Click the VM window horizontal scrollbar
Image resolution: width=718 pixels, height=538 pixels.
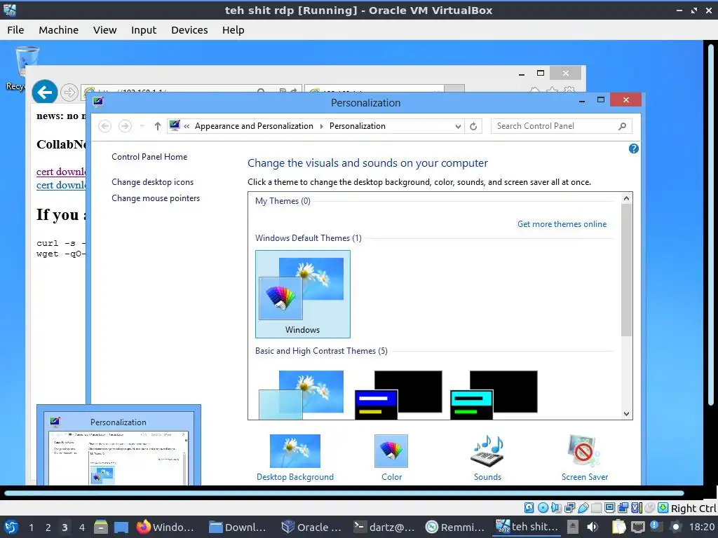coord(344,493)
